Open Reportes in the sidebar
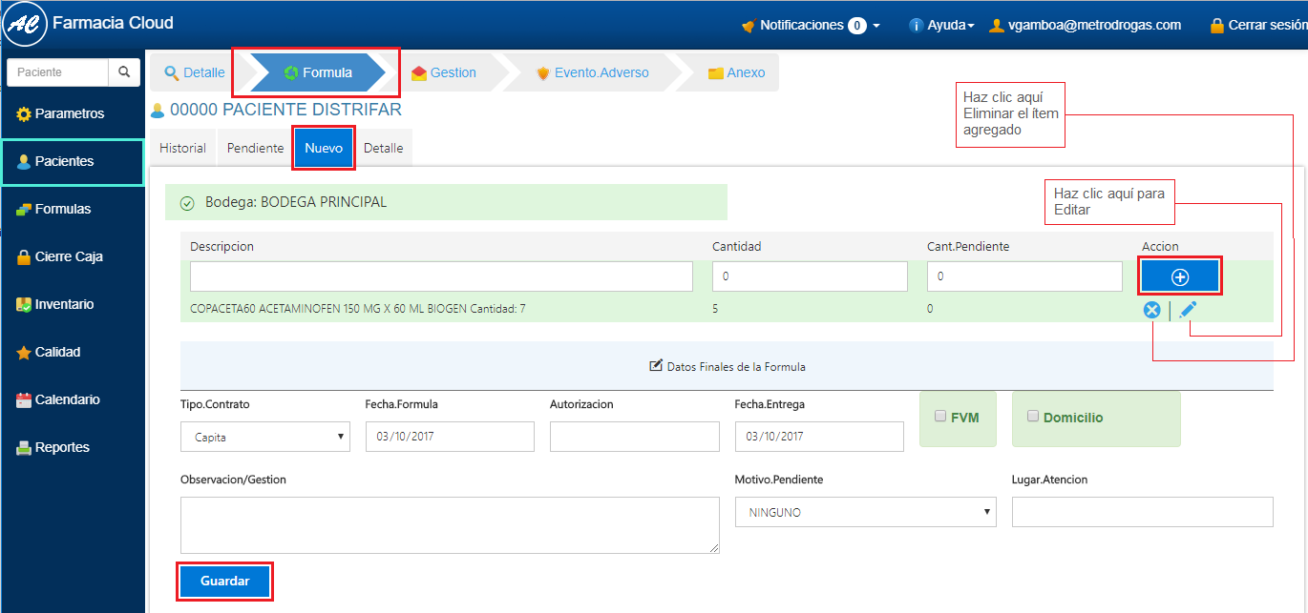1308x613 pixels. pos(62,447)
